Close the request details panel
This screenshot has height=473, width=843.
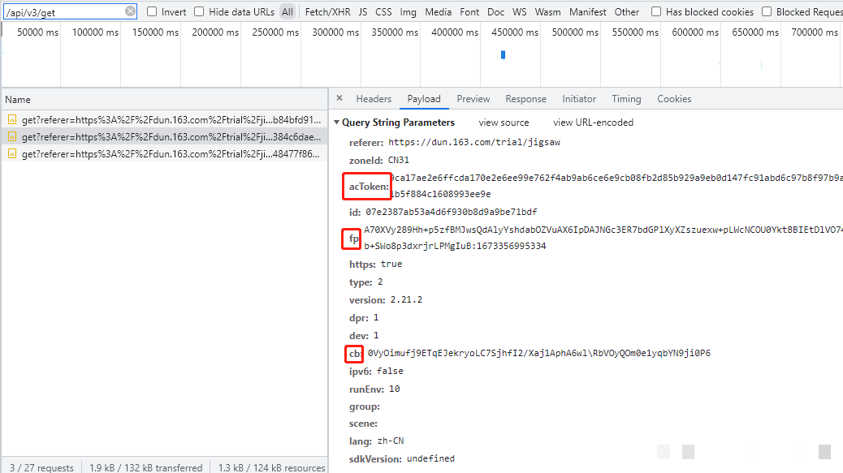[x=339, y=98]
